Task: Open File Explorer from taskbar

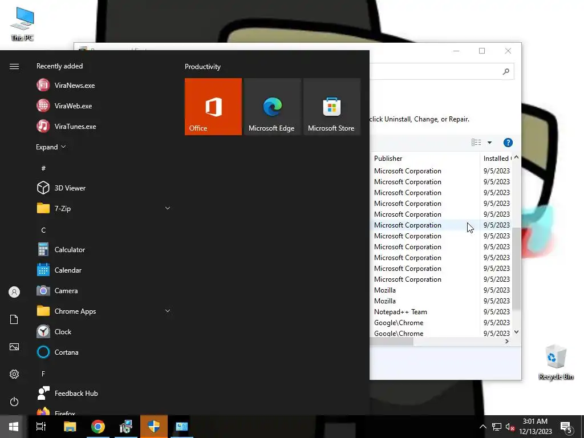Action: (x=70, y=427)
